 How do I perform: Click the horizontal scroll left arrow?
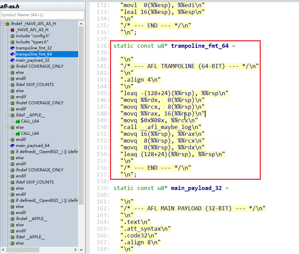click(x=3, y=250)
